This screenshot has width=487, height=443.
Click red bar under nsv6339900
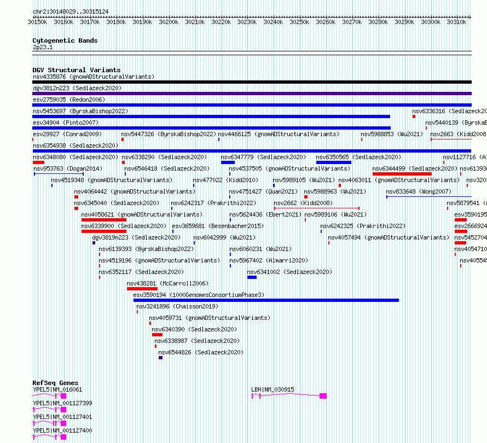(104, 231)
